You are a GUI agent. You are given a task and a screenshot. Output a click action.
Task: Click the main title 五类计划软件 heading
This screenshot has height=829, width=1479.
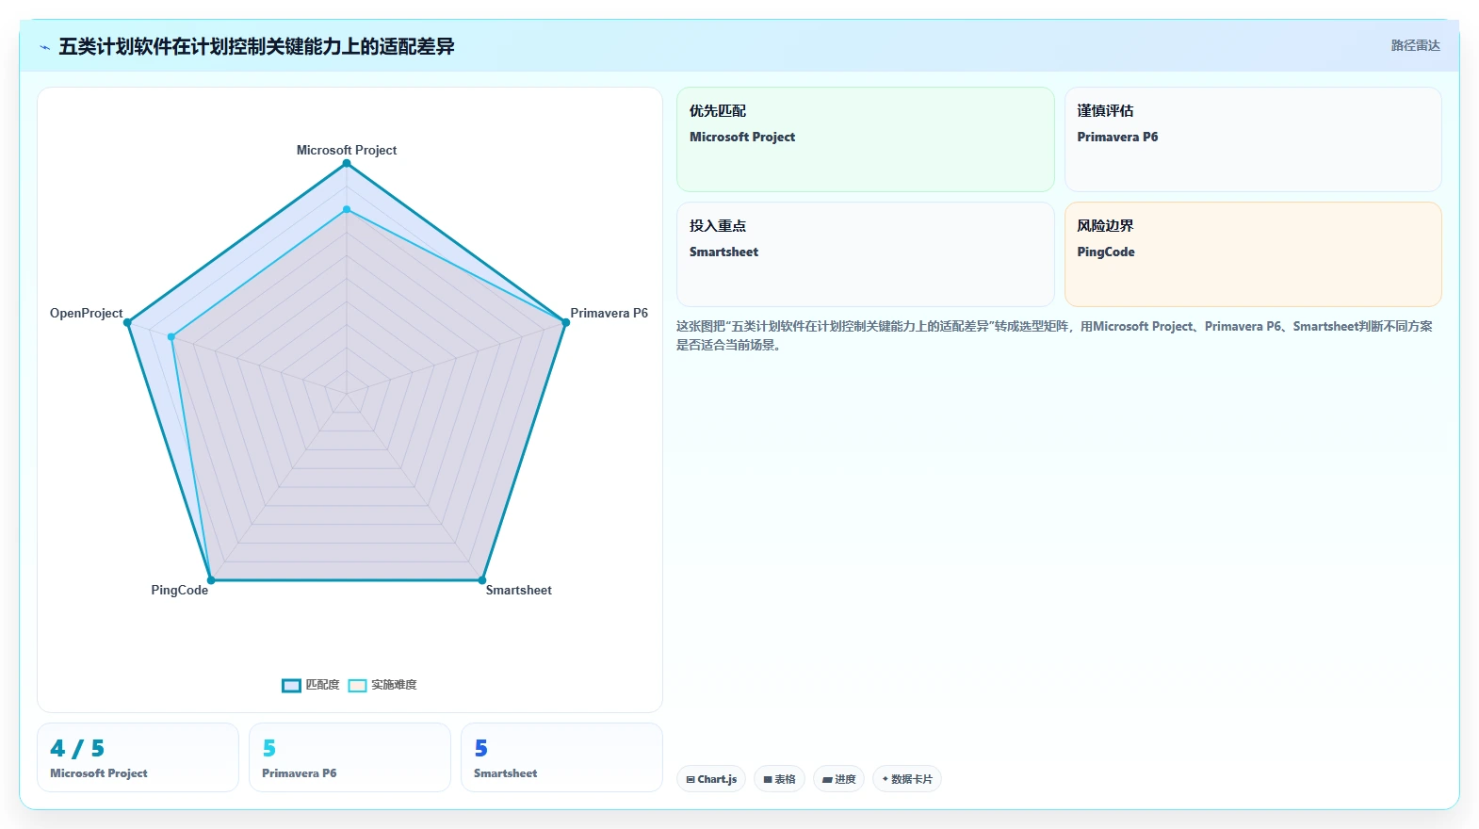pos(256,46)
